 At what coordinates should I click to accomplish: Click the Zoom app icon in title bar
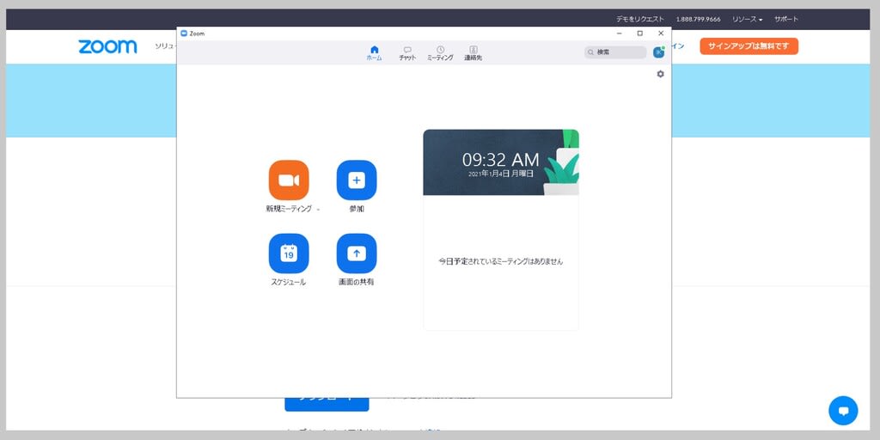pyautogui.click(x=184, y=34)
